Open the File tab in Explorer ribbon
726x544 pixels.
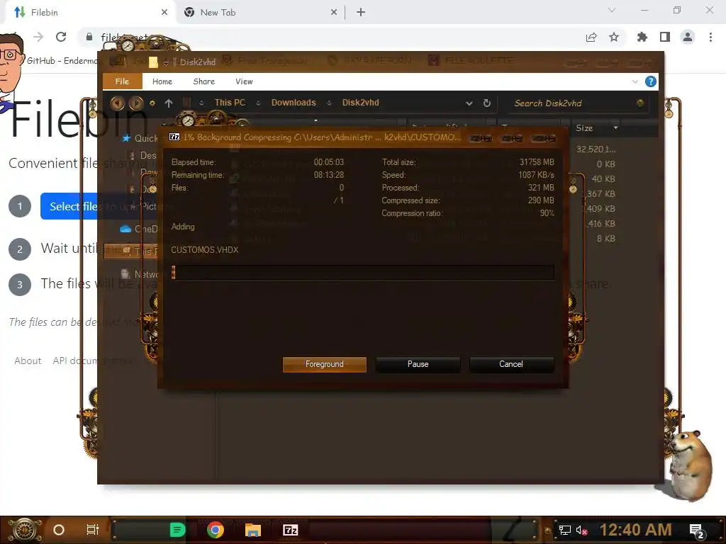tap(122, 81)
